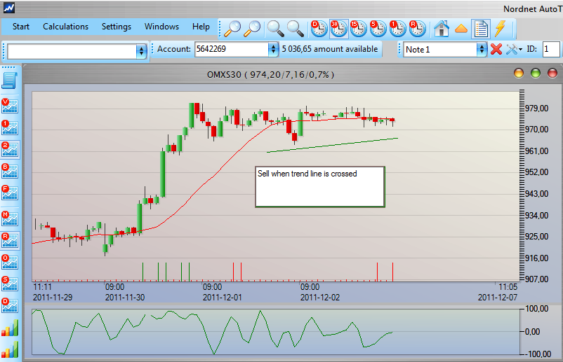Click the home icon in the toolbar

point(442,28)
